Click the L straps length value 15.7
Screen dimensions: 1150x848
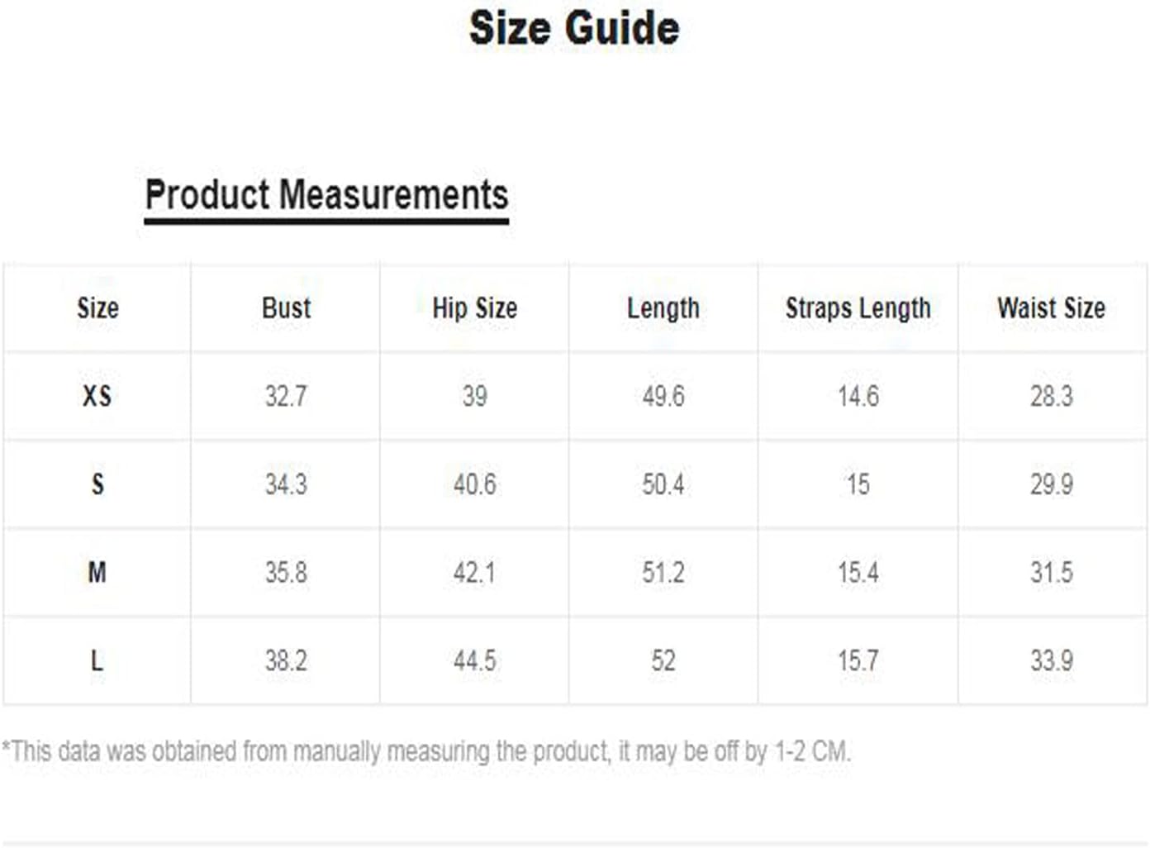tap(858, 660)
